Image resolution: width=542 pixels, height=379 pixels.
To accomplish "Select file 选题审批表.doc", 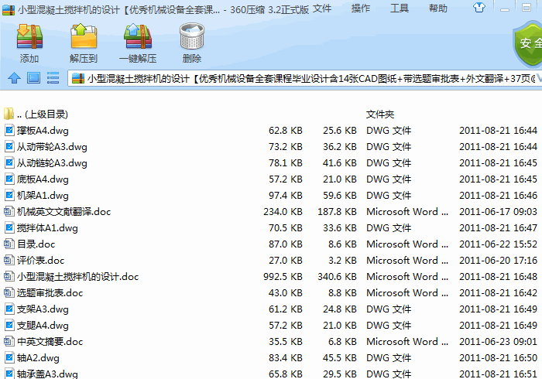I will (50, 292).
